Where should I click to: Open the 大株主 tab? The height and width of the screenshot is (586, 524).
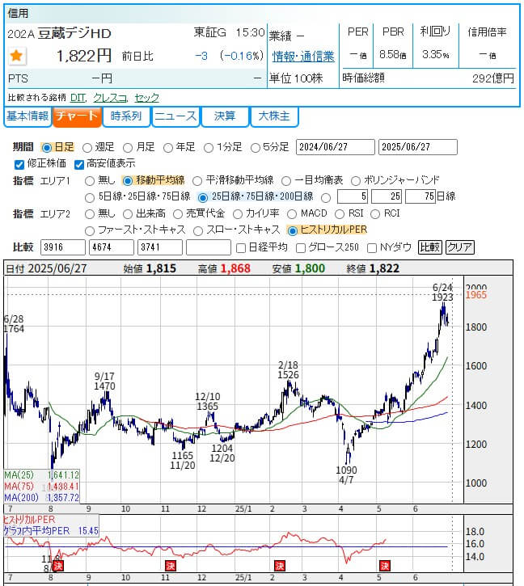(x=274, y=116)
